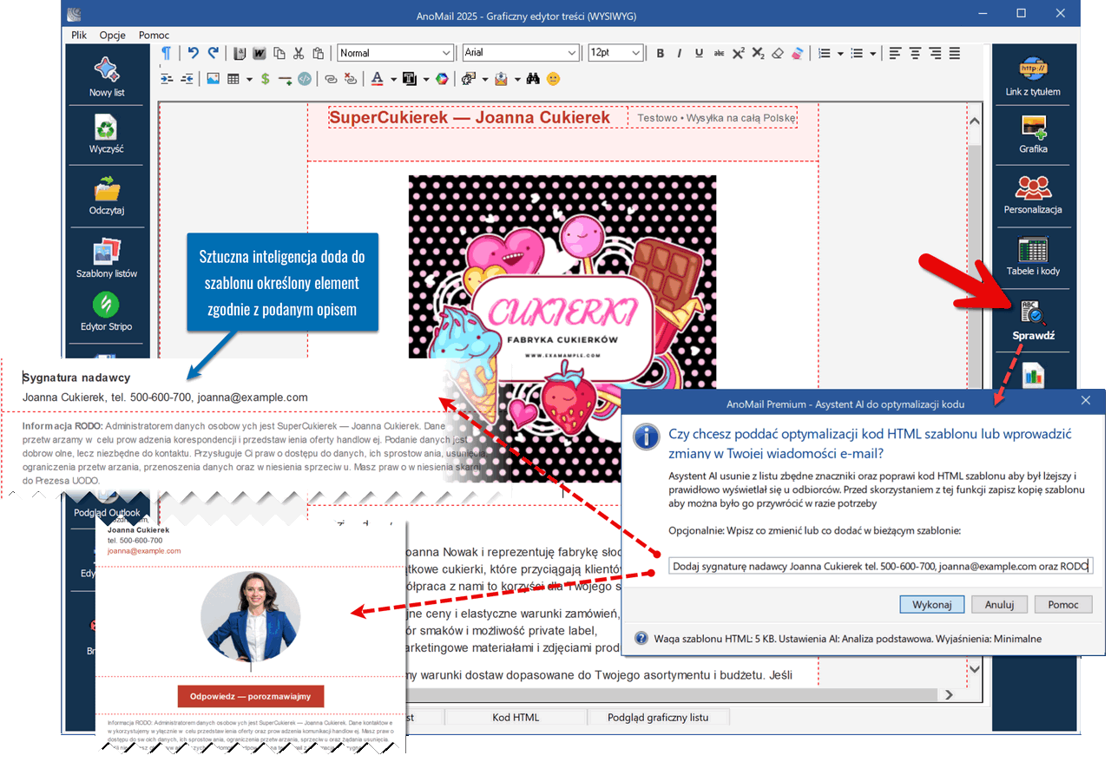Open the Pomoc menu

coord(154,35)
